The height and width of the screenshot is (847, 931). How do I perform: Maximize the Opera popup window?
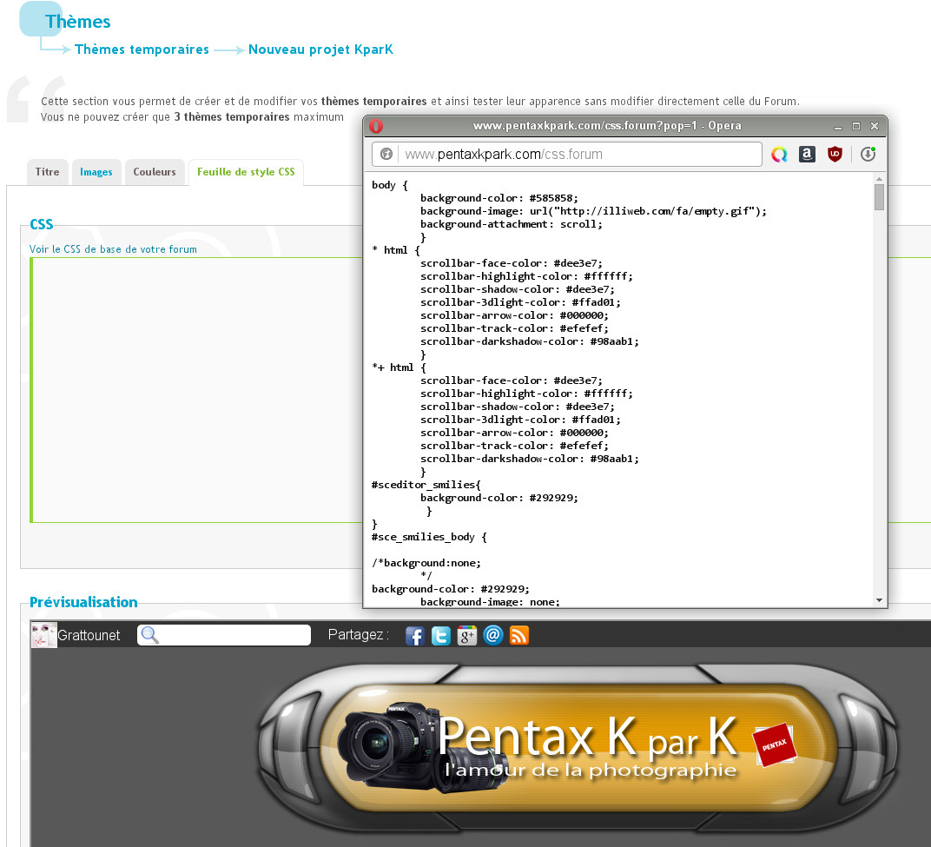click(856, 126)
